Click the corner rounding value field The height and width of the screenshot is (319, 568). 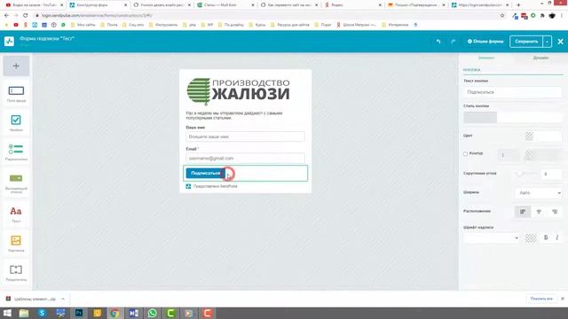(x=550, y=175)
